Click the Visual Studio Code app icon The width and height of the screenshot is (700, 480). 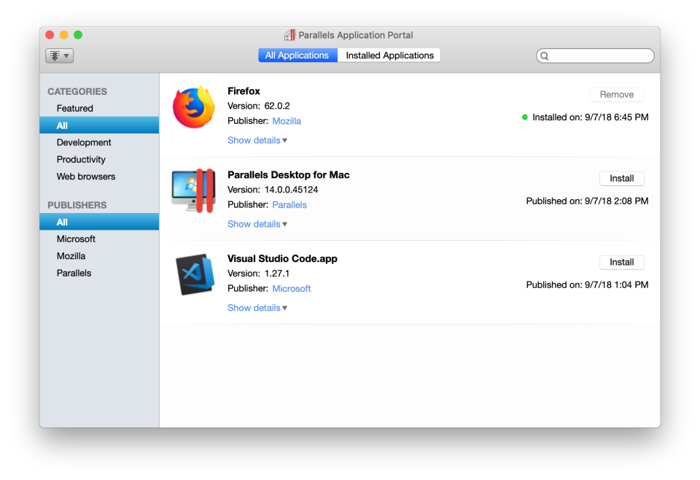pos(193,274)
